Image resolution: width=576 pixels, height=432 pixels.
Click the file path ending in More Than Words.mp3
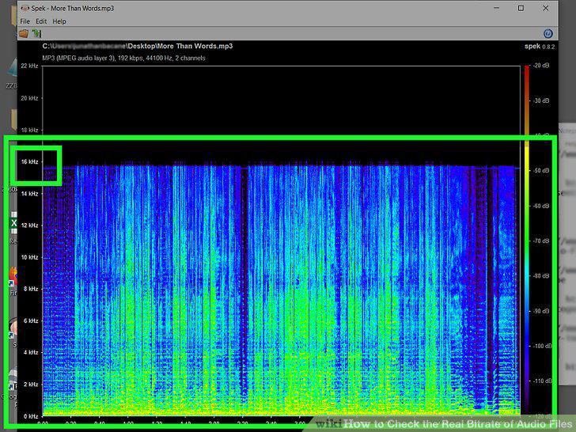(x=138, y=46)
